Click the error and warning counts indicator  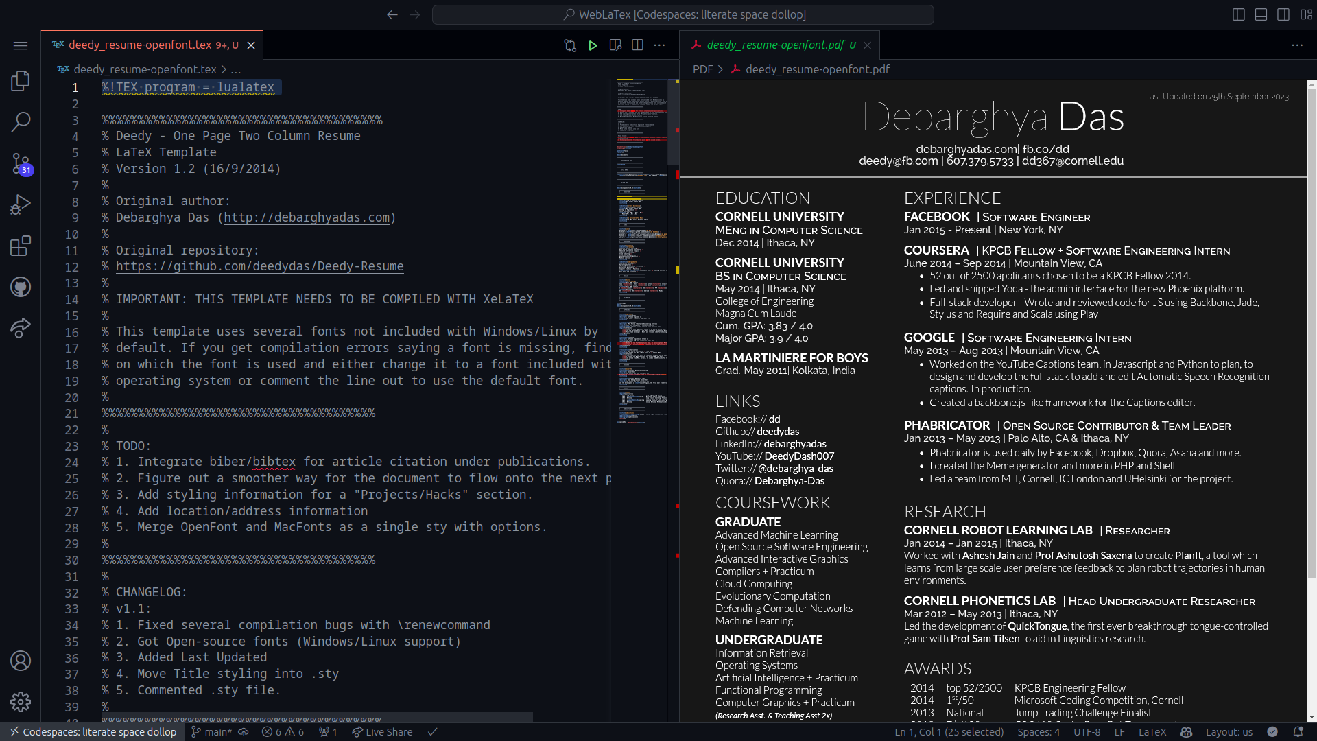282,732
